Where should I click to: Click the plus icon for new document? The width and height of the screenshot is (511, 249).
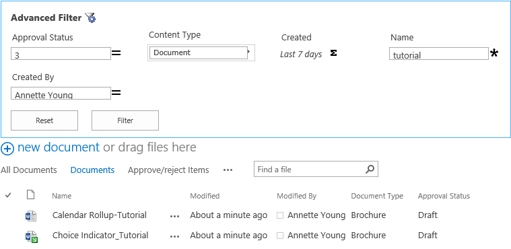coord(7,149)
